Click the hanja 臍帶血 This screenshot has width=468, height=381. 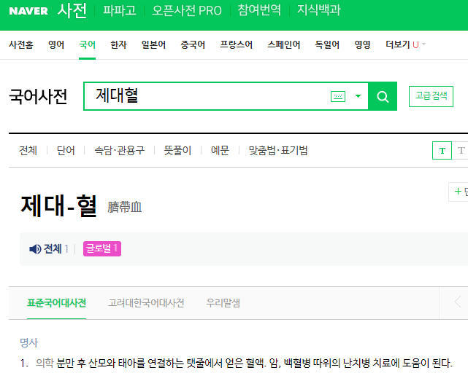point(124,207)
